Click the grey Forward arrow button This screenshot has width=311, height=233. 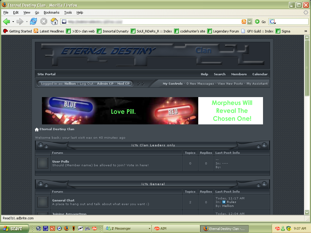pyautogui.click(x=20, y=22)
